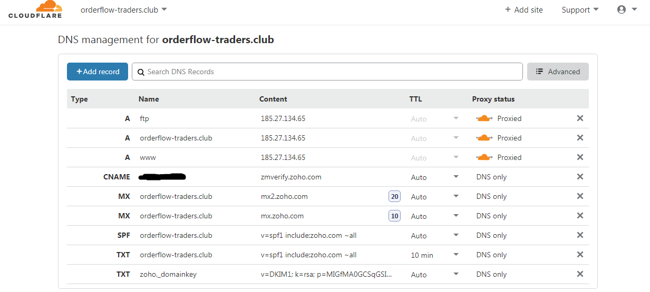Delete the mx.zoho.com MX record
The width and height of the screenshot is (650, 292).
pyautogui.click(x=580, y=216)
